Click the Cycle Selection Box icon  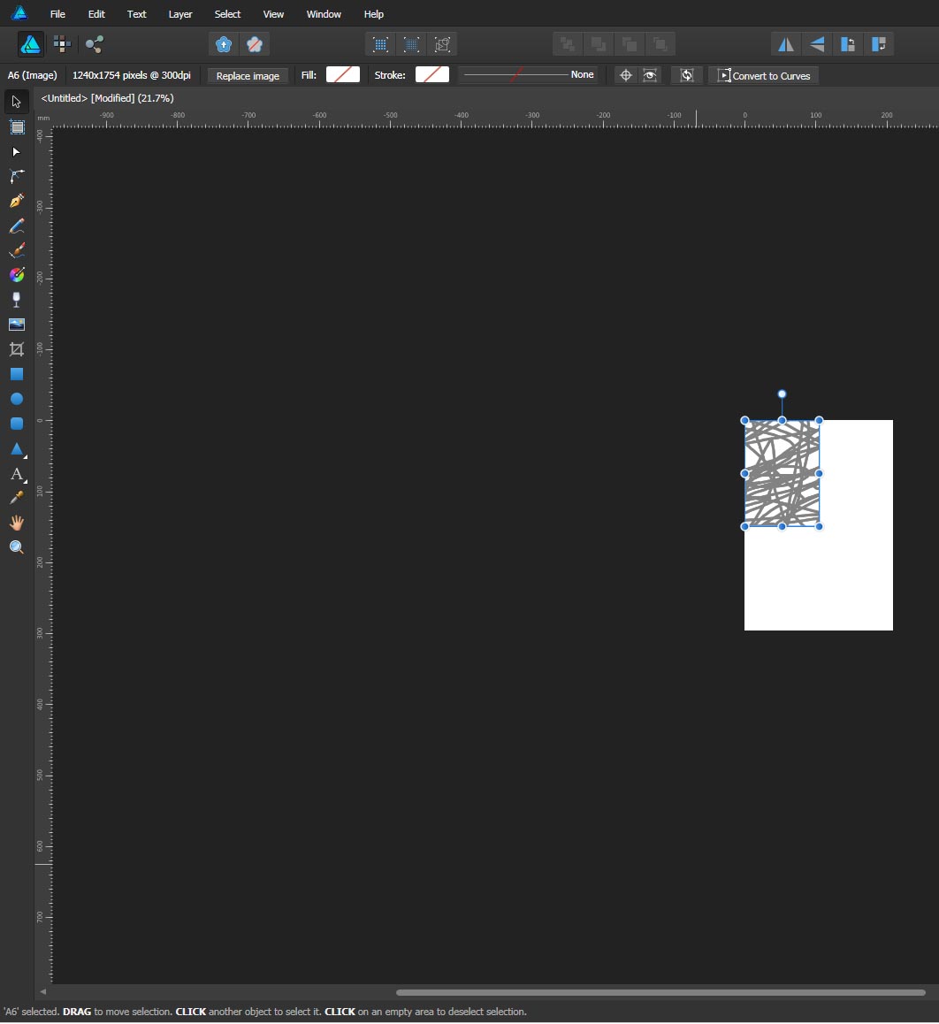(x=687, y=75)
